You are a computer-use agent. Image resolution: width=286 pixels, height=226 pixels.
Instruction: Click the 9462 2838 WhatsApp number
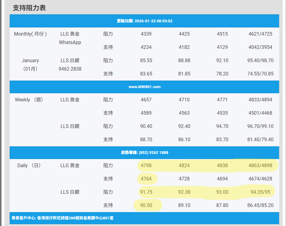click(x=70, y=69)
